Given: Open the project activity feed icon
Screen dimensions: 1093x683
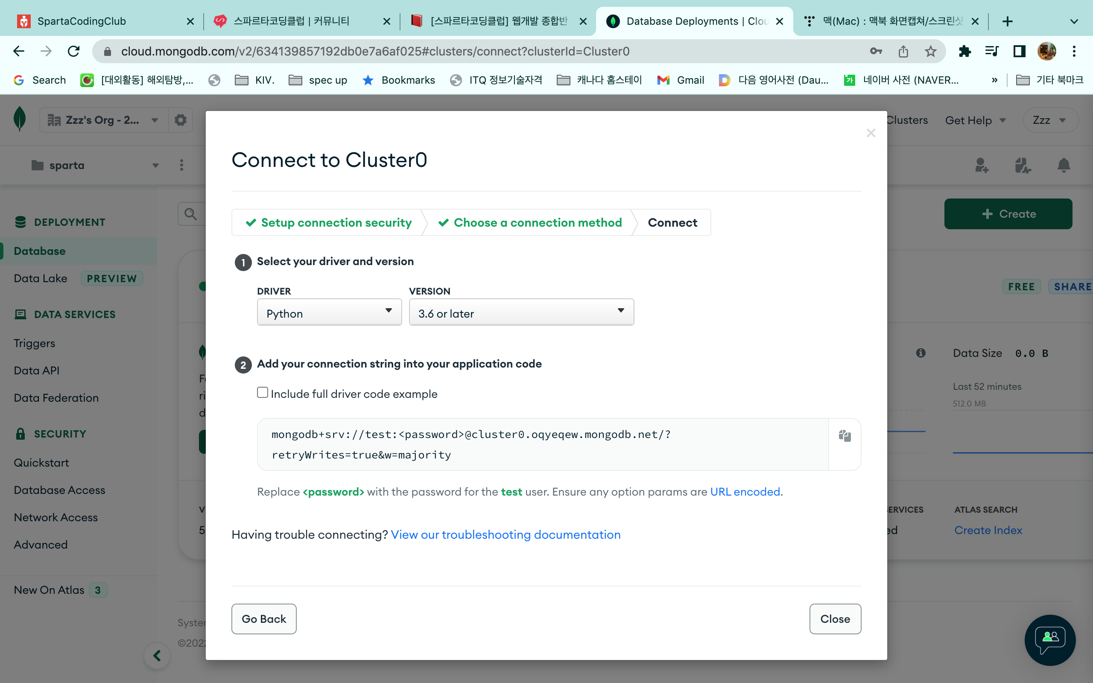Looking at the screenshot, I should tap(1023, 165).
